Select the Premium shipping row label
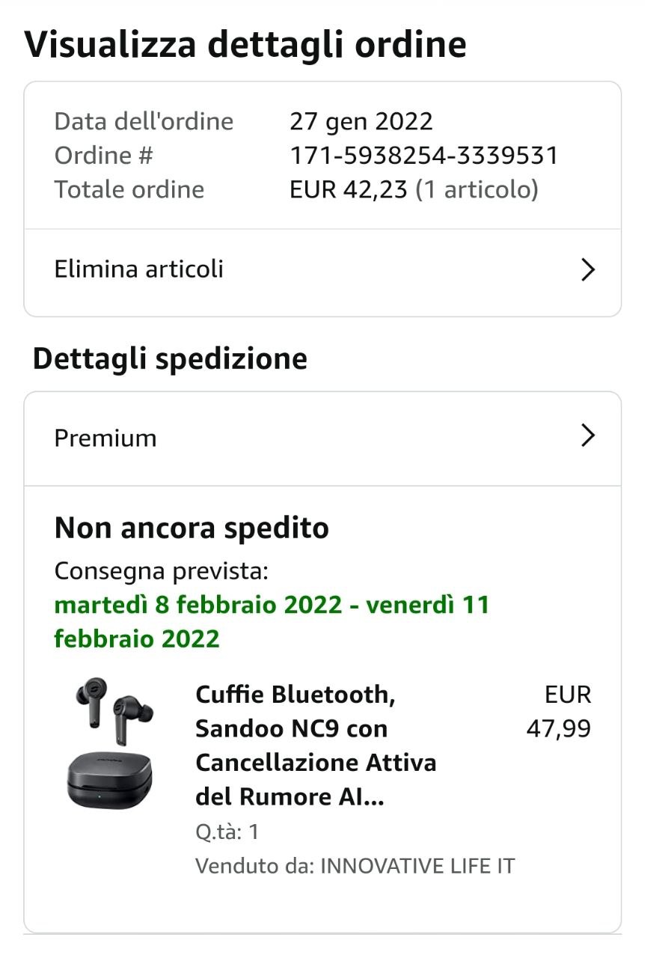Screen dimensions: 645x958 pyautogui.click(x=106, y=438)
